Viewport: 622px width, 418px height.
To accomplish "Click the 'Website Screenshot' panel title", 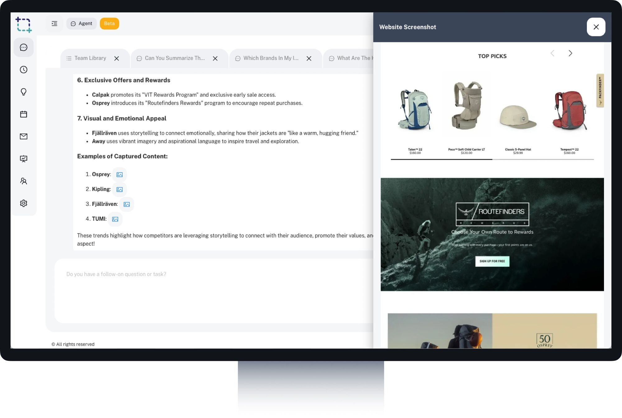I will pos(407,27).
